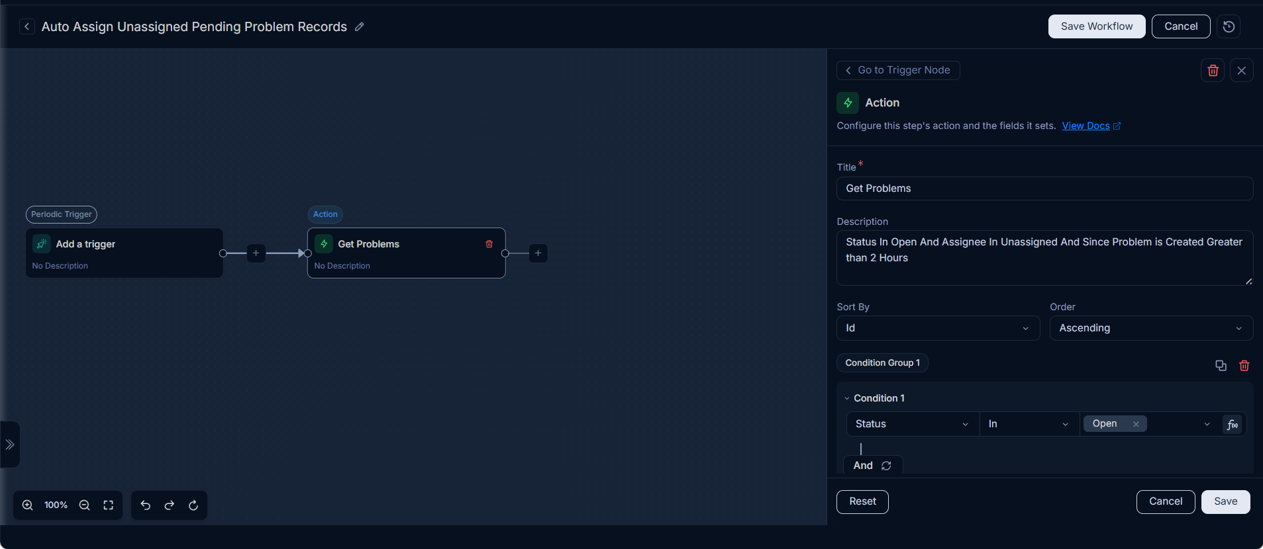Reset the canvas layout with refresh icon
The height and width of the screenshot is (549, 1263).
[193, 505]
